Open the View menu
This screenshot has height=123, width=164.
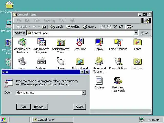tap(37, 20)
